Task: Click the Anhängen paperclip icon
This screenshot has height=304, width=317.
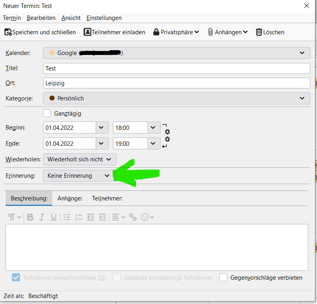Action: [211, 32]
